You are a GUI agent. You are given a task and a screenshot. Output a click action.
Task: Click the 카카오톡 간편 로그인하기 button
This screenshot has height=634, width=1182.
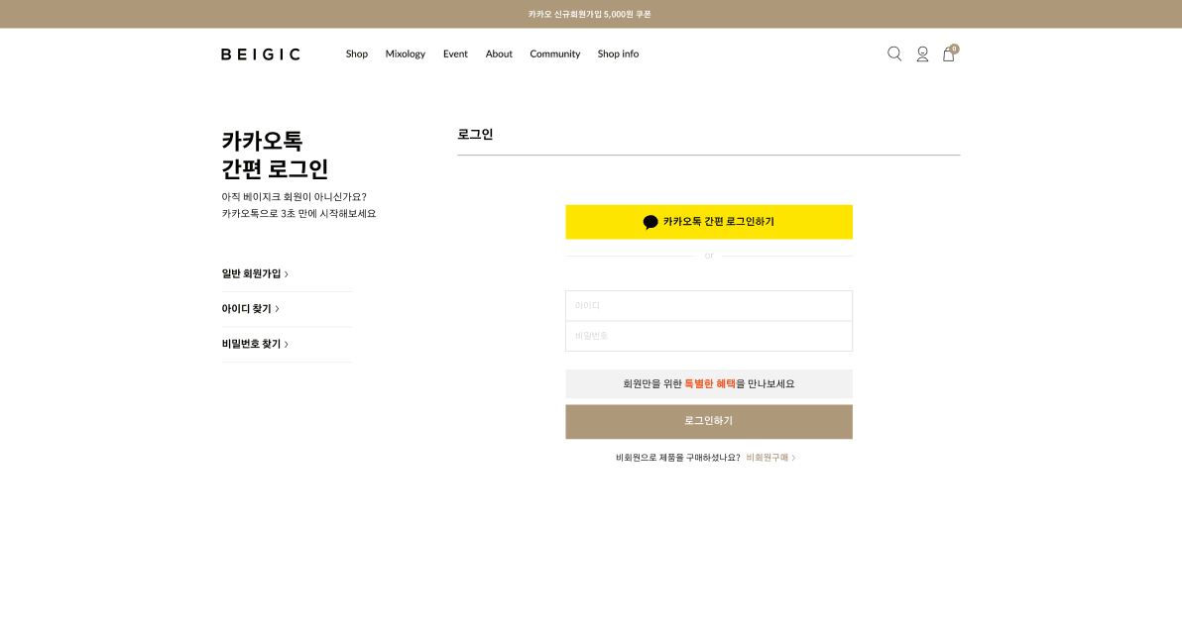click(708, 222)
